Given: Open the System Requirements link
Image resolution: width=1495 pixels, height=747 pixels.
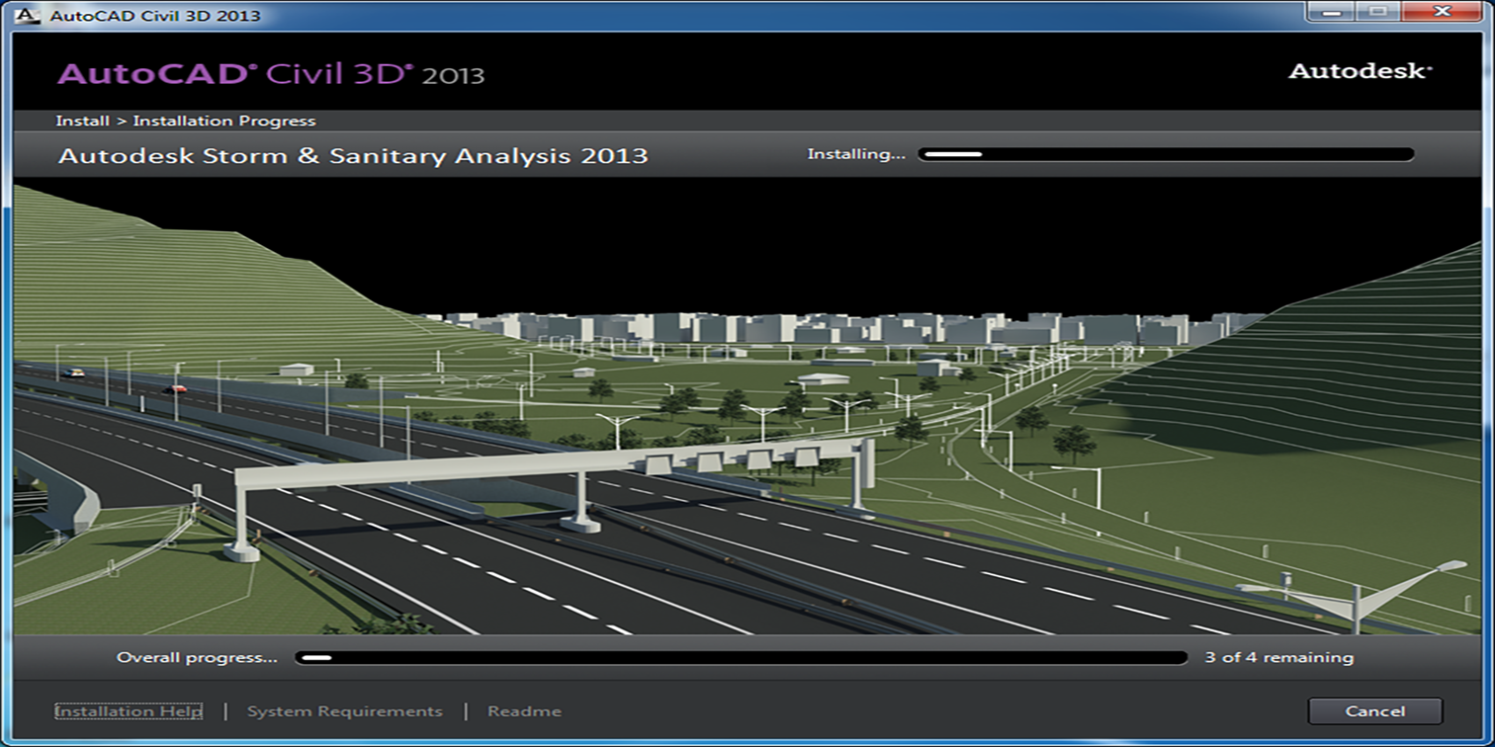Looking at the screenshot, I should 344,711.
